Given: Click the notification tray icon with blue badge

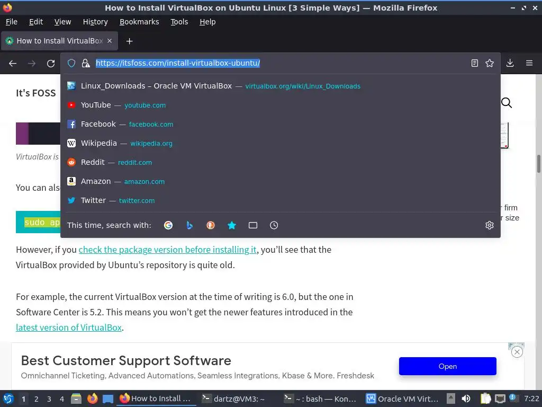Looking at the screenshot, I should pos(513,398).
